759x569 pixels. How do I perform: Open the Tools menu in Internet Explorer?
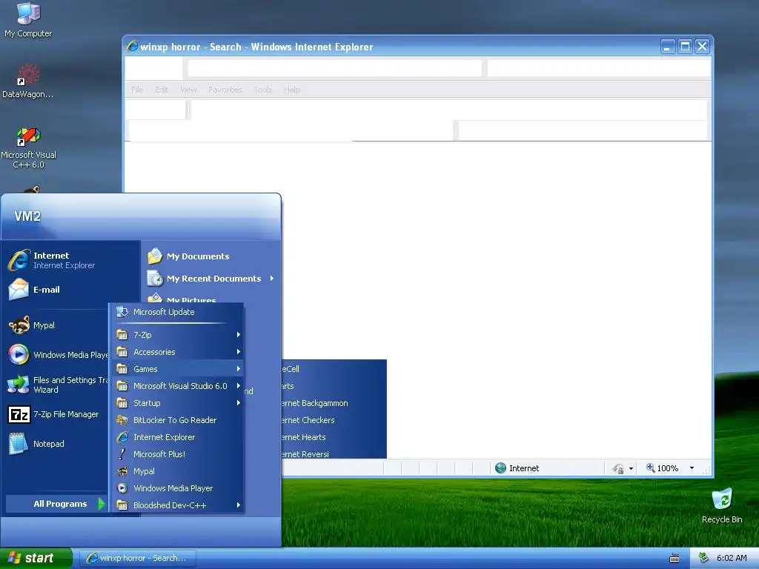tap(263, 90)
